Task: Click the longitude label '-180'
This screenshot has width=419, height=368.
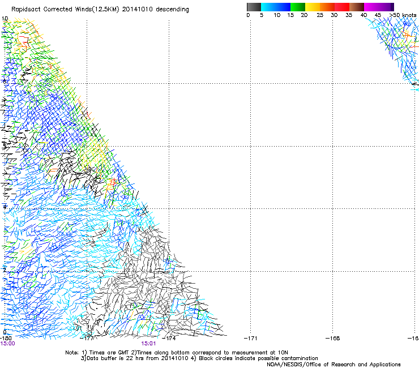Action: click(x=6, y=339)
